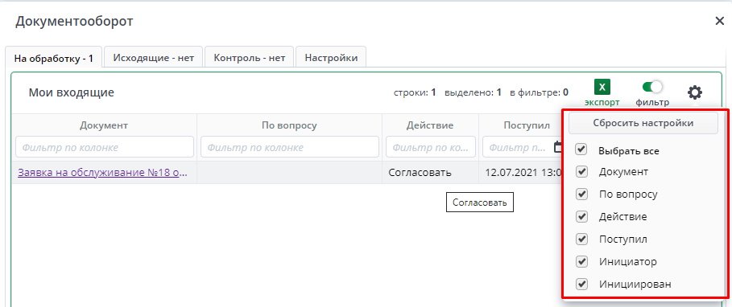Click the Действие column filter field

click(x=431, y=147)
